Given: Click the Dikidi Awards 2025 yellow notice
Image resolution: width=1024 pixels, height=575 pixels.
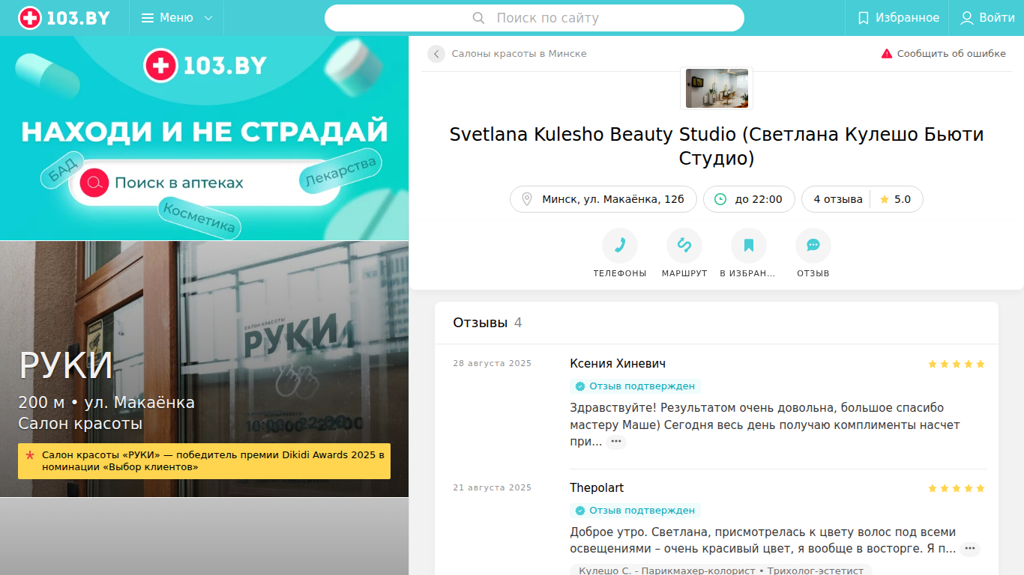Looking at the screenshot, I should pos(205,461).
